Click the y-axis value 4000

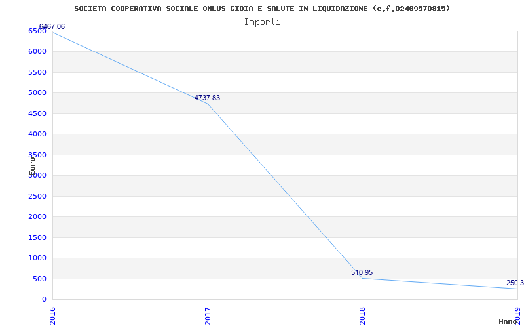(37, 134)
